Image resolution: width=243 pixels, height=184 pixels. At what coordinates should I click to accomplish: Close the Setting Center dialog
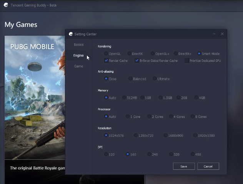pos(222,34)
